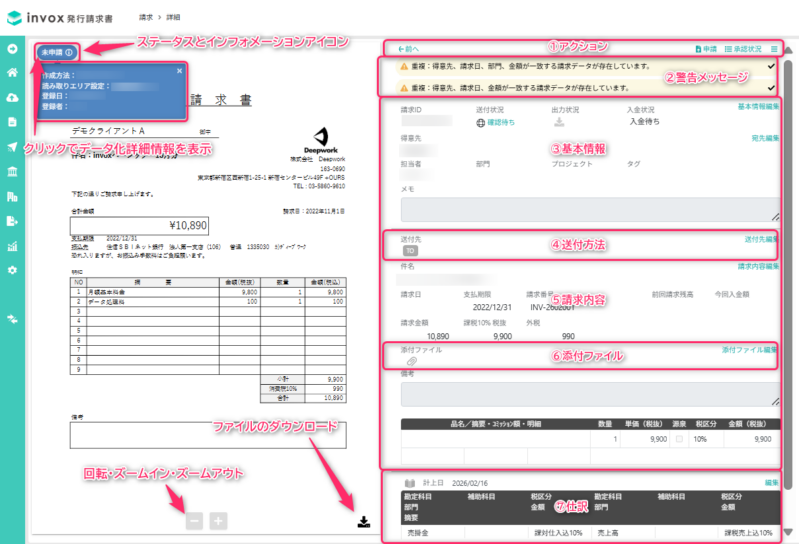799x544 pixels.
Task: Click the 確認待ち send status link
Action: click(x=501, y=122)
